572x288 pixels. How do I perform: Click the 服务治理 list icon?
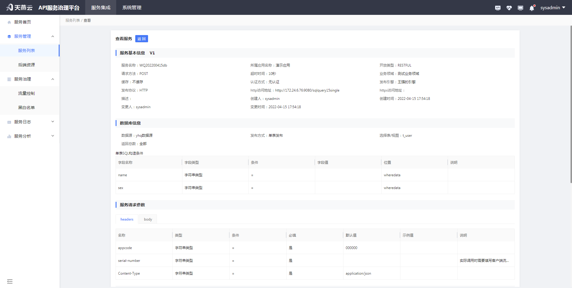coord(9,79)
